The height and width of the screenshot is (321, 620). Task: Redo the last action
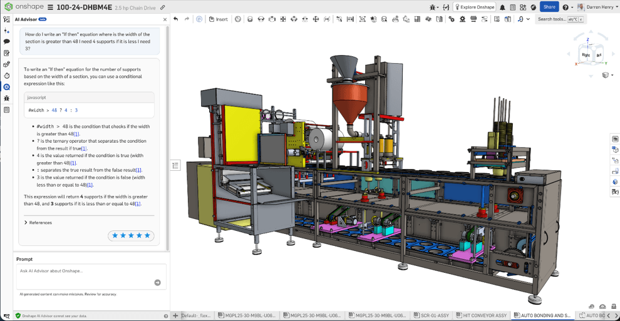click(x=187, y=19)
